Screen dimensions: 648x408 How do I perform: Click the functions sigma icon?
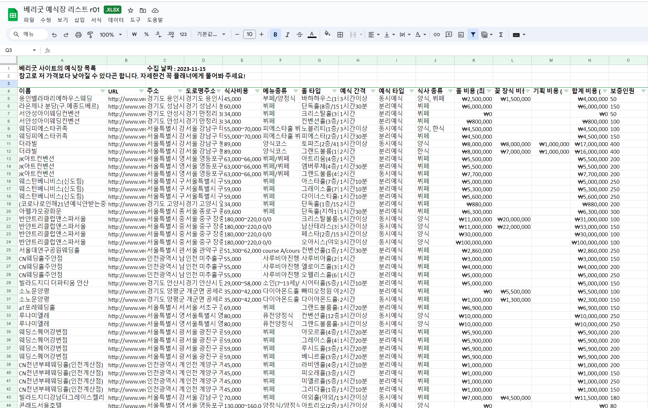click(501, 35)
